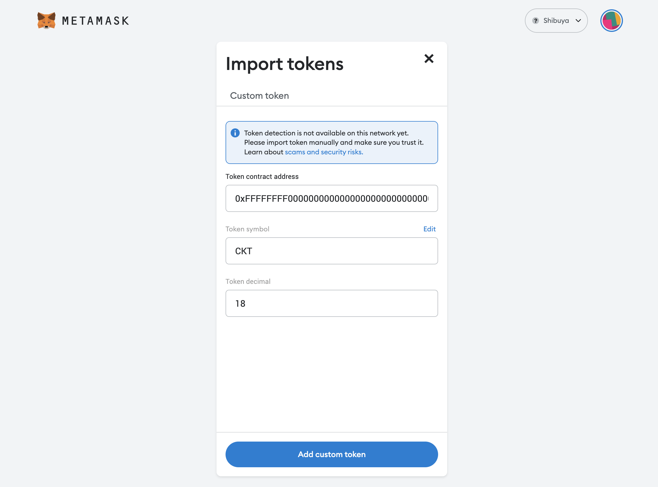
Task: Open the account avatar menu
Action: [611, 21]
